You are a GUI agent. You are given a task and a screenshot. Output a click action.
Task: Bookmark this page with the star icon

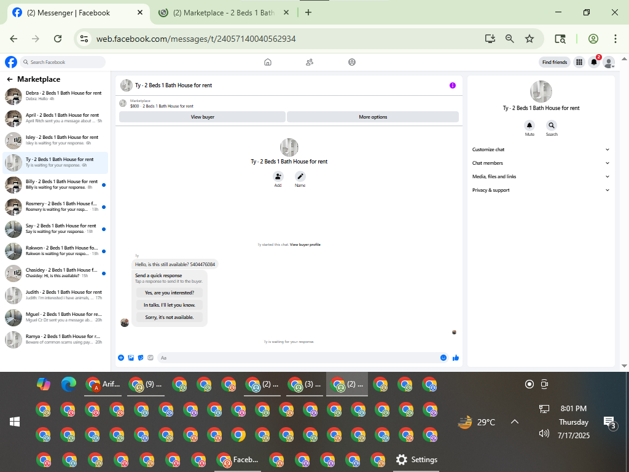tap(529, 39)
